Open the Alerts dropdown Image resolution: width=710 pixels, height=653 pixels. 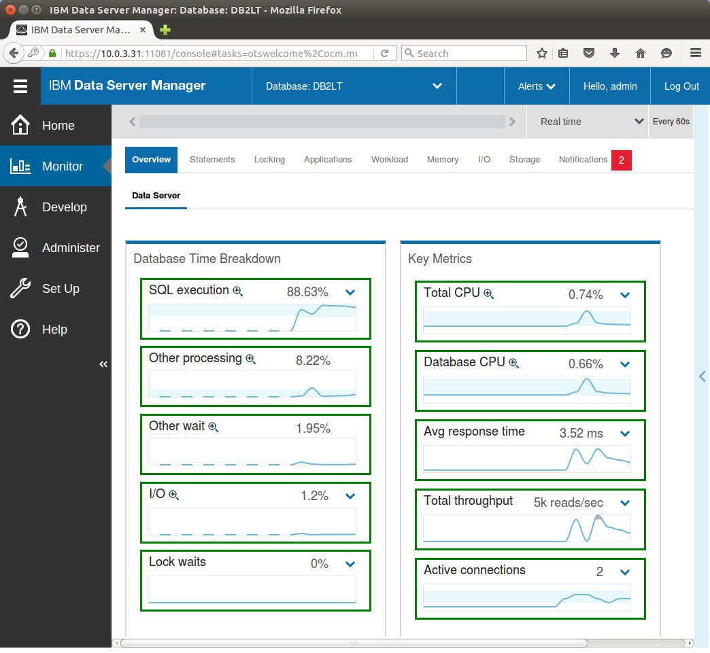[537, 86]
